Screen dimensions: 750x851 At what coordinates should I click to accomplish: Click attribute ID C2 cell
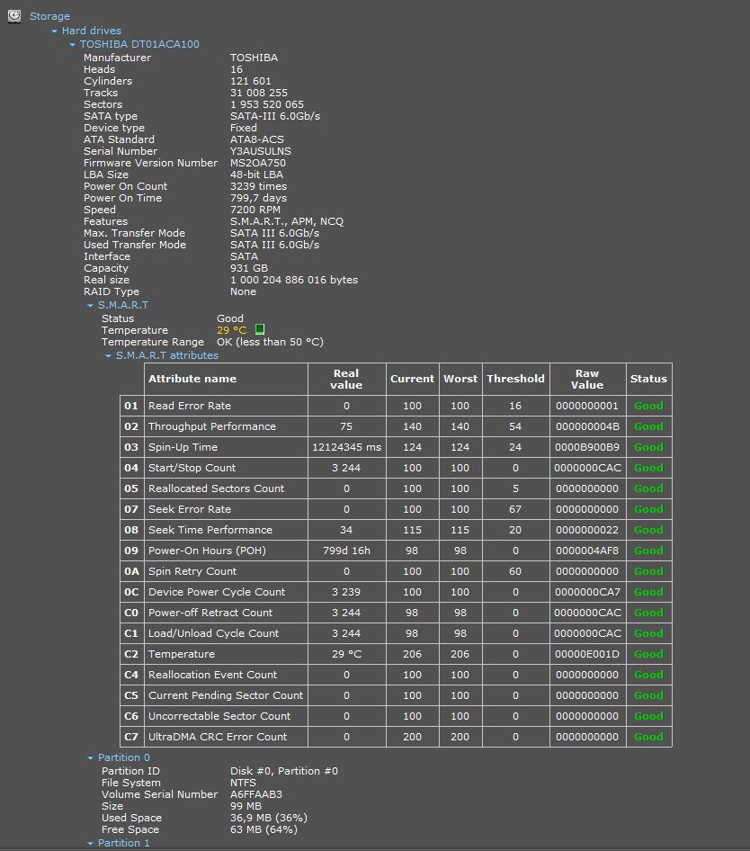pos(132,654)
